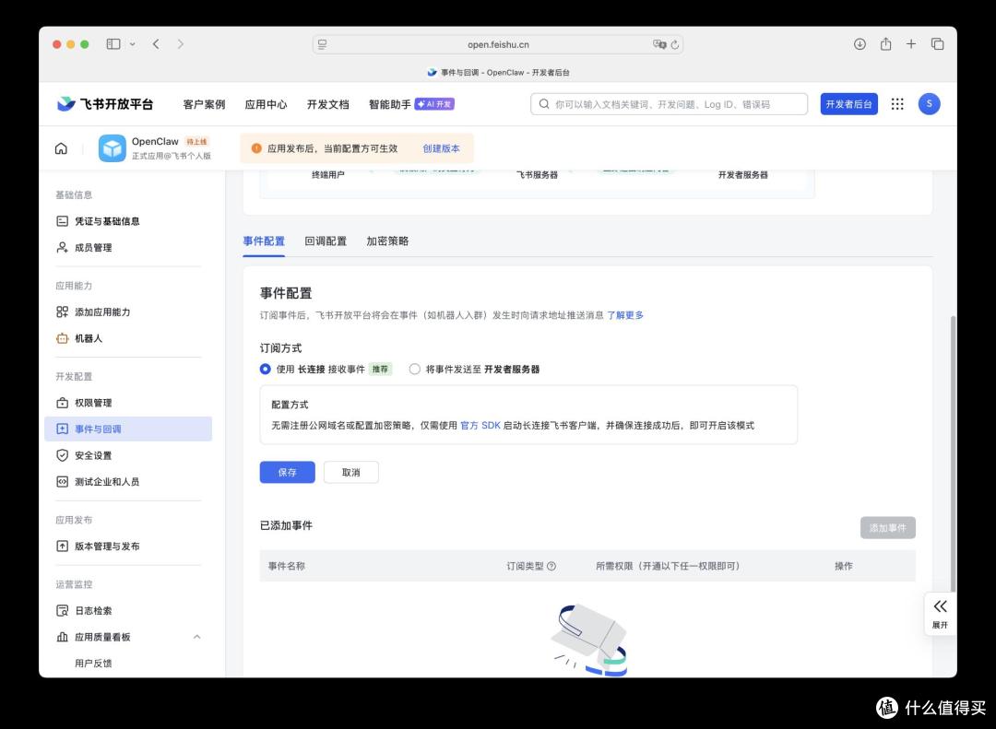The height and width of the screenshot is (729, 996).
Task: Click the AI 开发 badge
Action: point(434,104)
